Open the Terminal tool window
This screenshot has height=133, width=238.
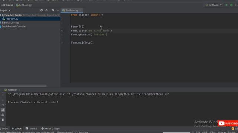pos(31,129)
